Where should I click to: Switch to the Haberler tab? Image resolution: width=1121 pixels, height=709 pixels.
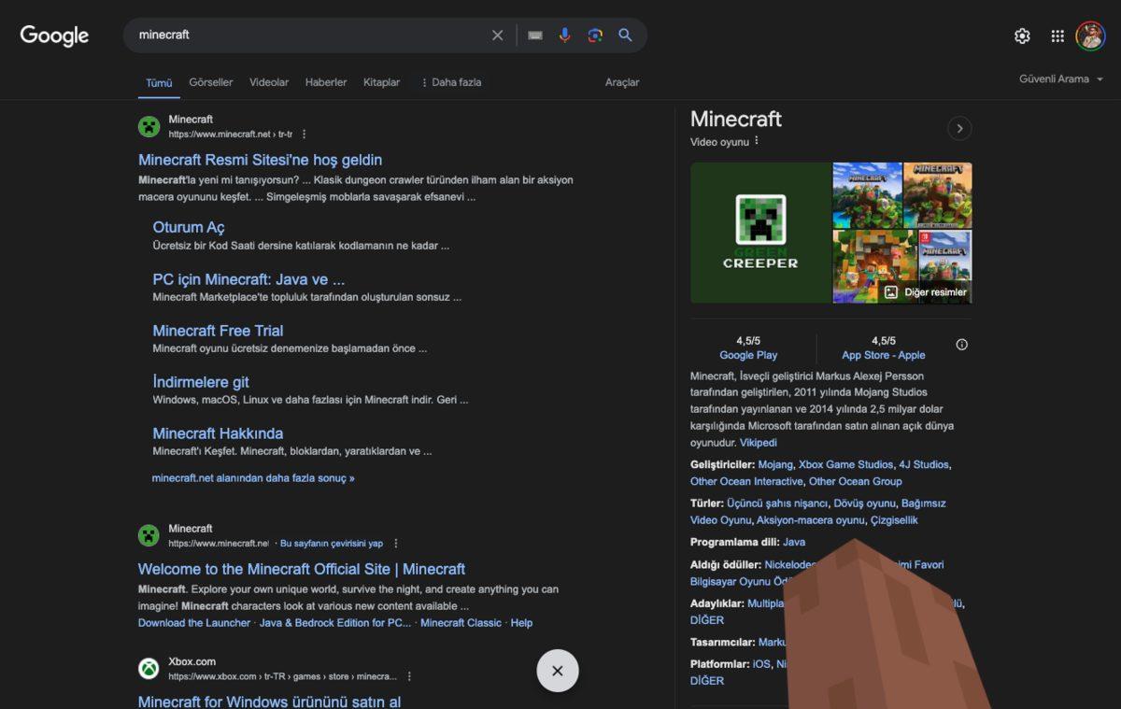pyautogui.click(x=325, y=82)
